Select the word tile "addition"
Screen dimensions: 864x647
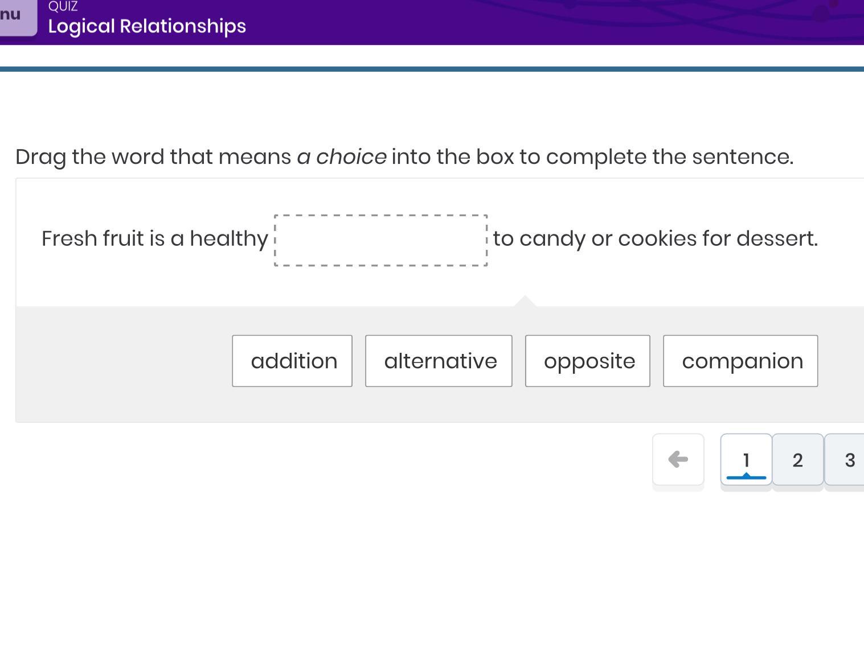coord(292,361)
